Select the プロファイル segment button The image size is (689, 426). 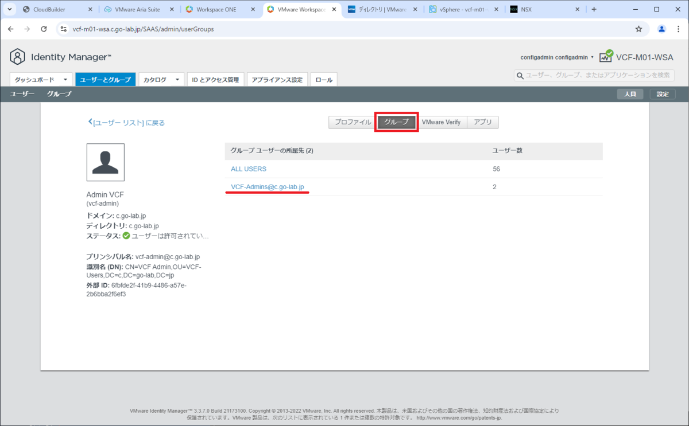(353, 122)
